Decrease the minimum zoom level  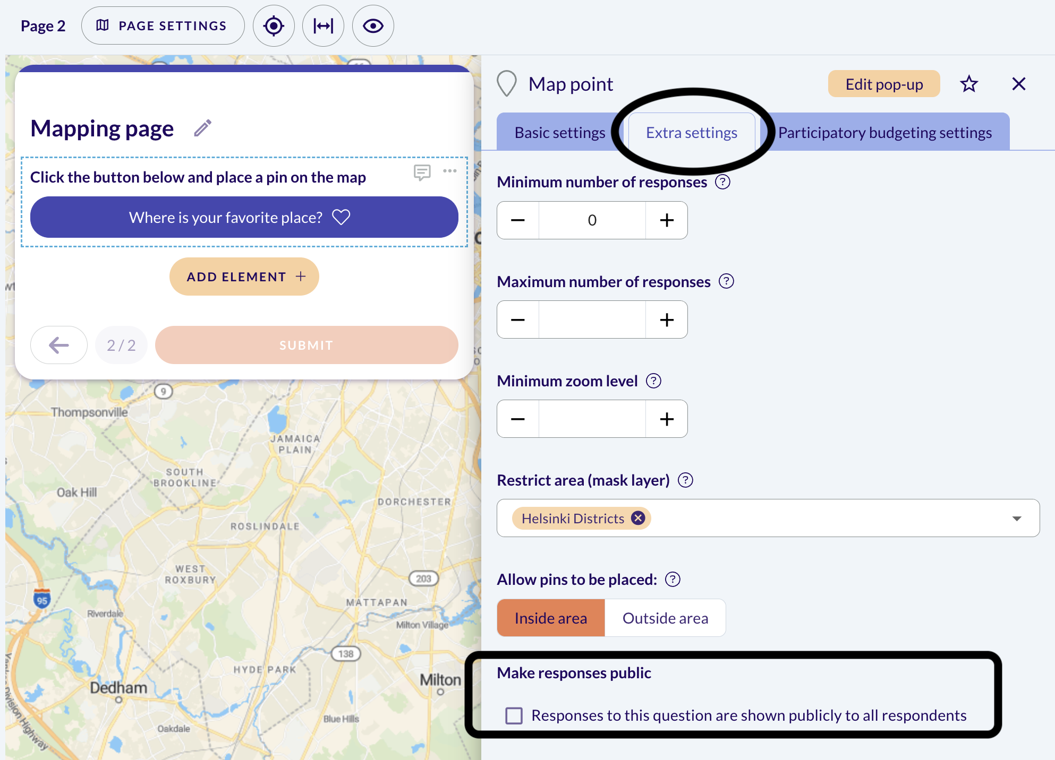coord(518,419)
